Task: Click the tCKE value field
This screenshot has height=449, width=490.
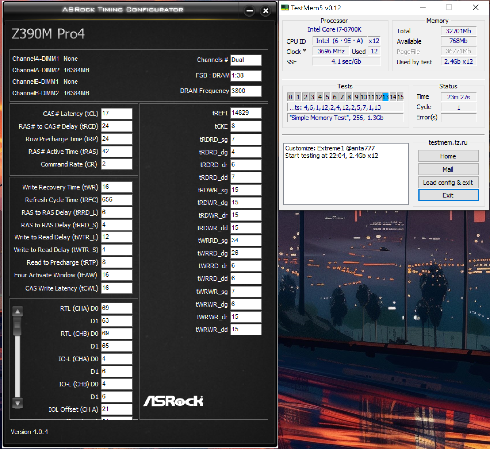Action: [246, 126]
